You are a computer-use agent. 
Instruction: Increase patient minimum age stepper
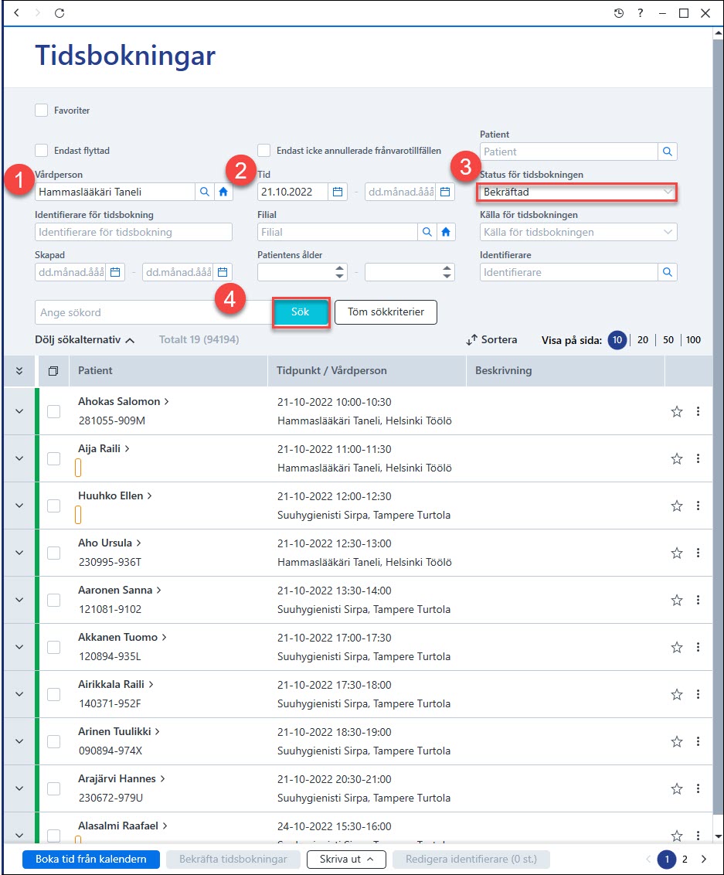click(x=340, y=268)
